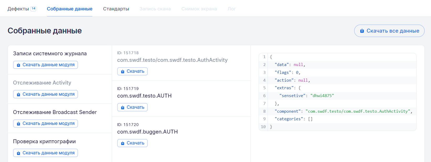Viewport: 431px width, 162px height.
Task: Click download icon for record ID 151718
Action: 123,71
